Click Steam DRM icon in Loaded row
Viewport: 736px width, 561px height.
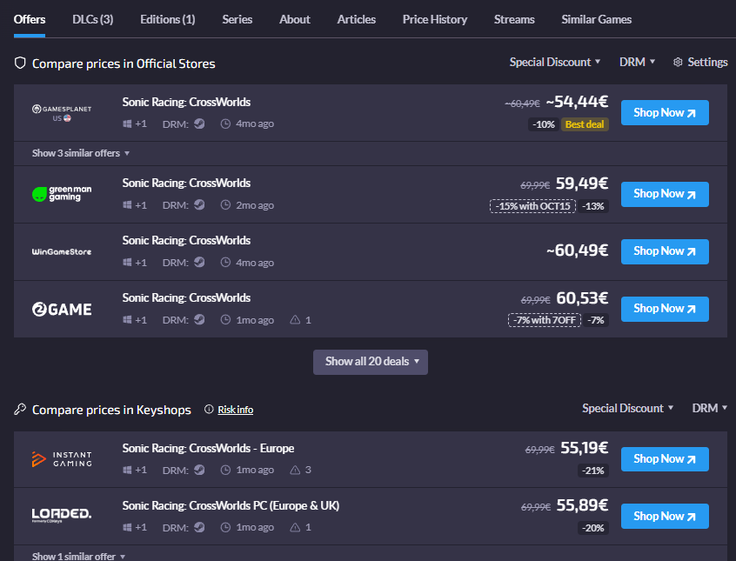(x=199, y=527)
